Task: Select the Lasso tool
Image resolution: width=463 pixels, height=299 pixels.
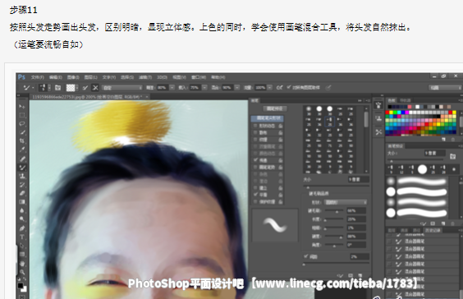Action: (x=22, y=124)
